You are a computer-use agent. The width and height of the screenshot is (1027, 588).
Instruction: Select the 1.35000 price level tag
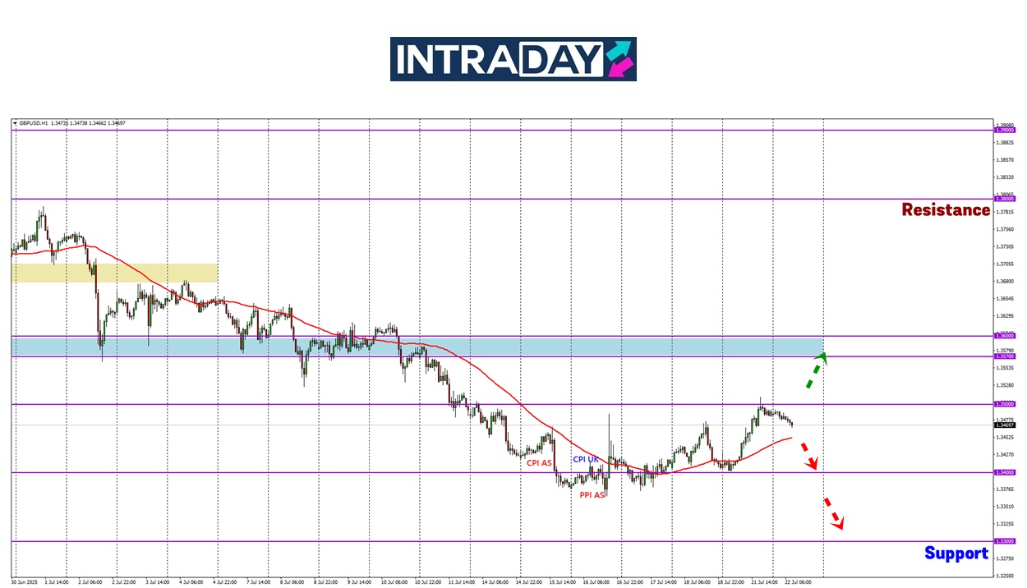click(1004, 404)
